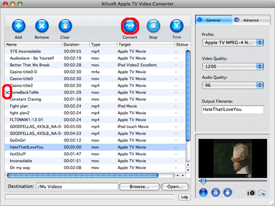
Task: Click the "iPod Movie" target cell
Action: (x=127, y=106)
